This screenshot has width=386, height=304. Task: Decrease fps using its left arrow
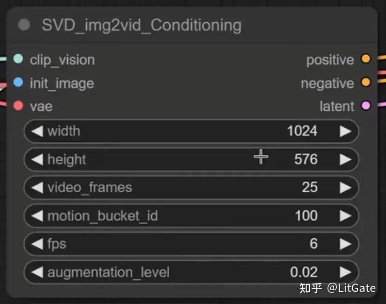pos(37,244)
